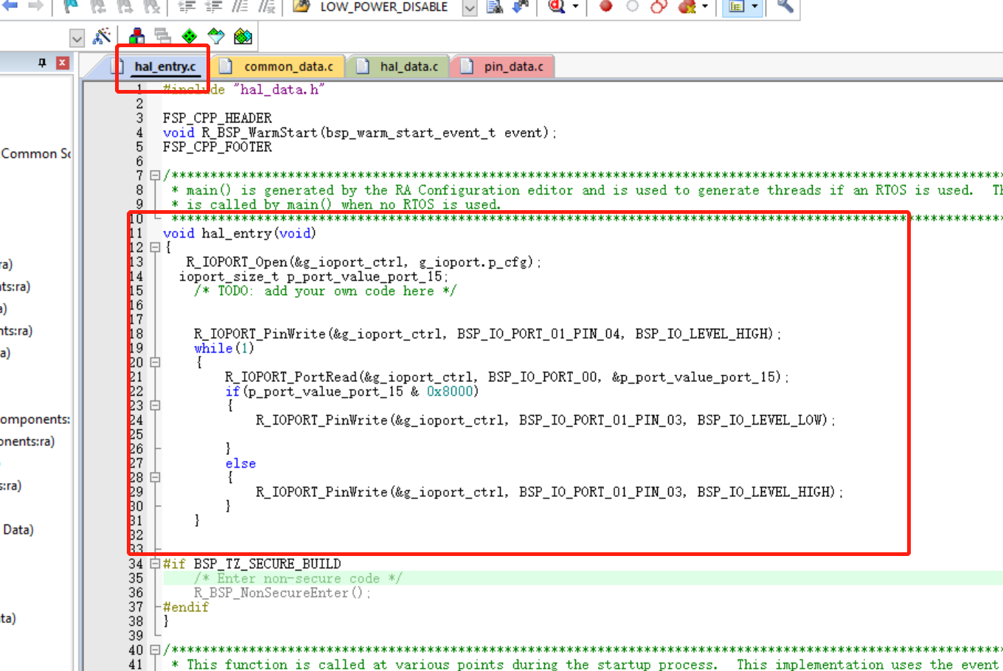1003x671 pixels.
Task: Collapse the while loop block at line 20
Action: pyautogui.click(x=155, y=363)
